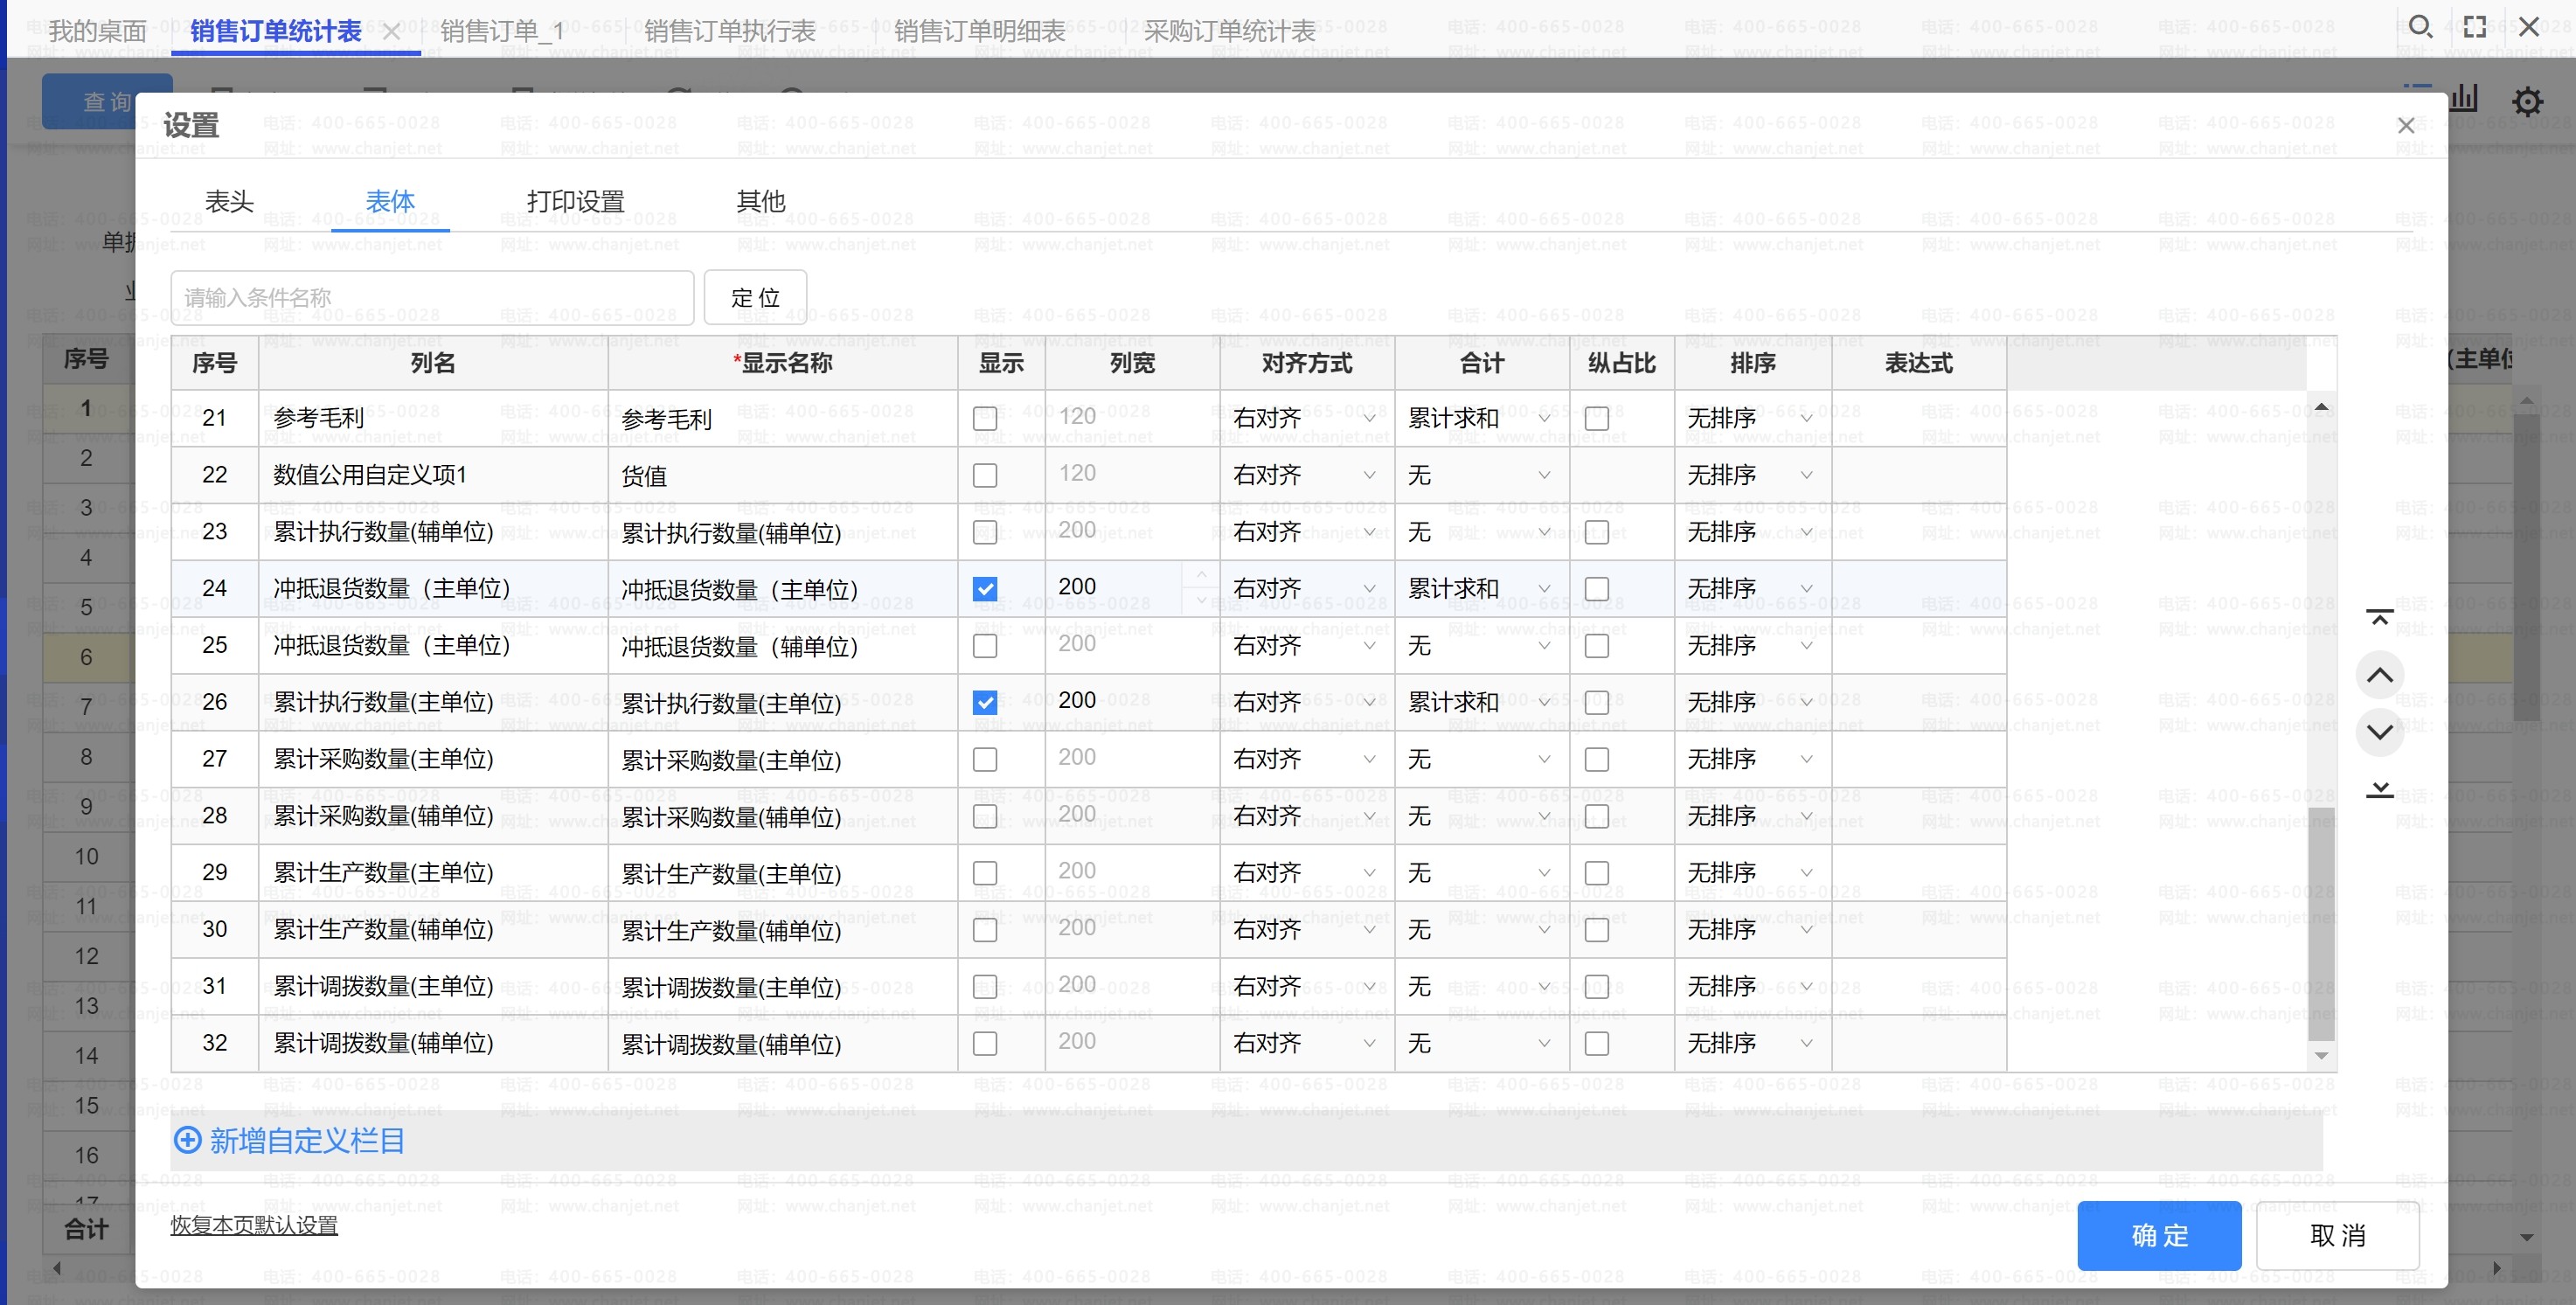Toggle 纵占比 checkbox for 累计执行数量(主单位) row 26
Viewport: 2576px width, 1305px height.
(x=1597, y=703)
